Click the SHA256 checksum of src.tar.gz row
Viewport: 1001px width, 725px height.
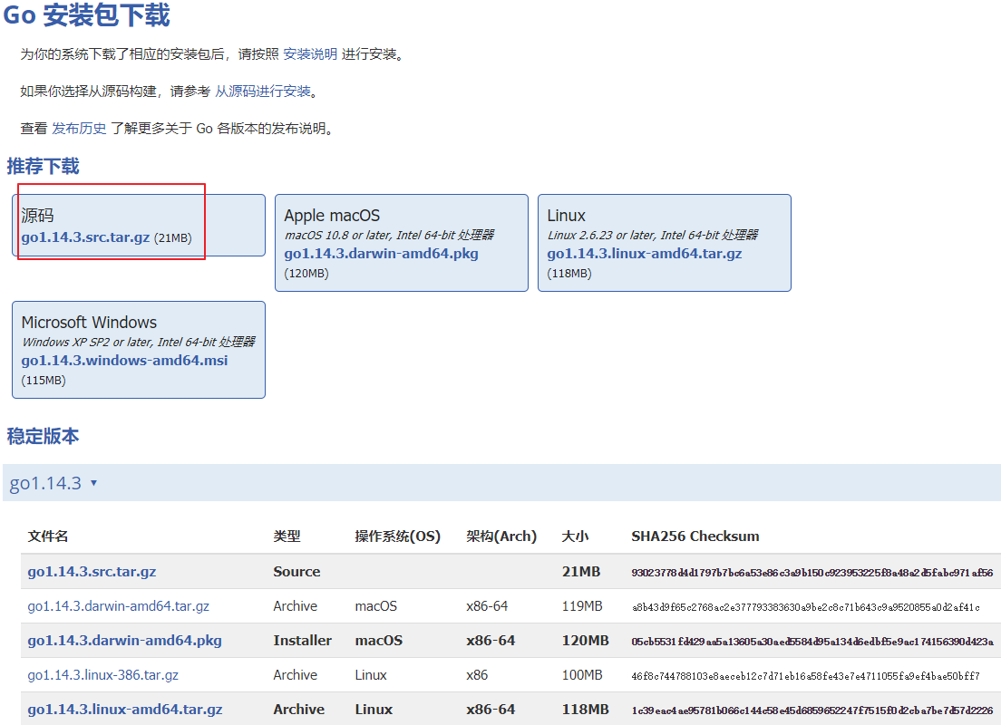click(x=811, y=573)
